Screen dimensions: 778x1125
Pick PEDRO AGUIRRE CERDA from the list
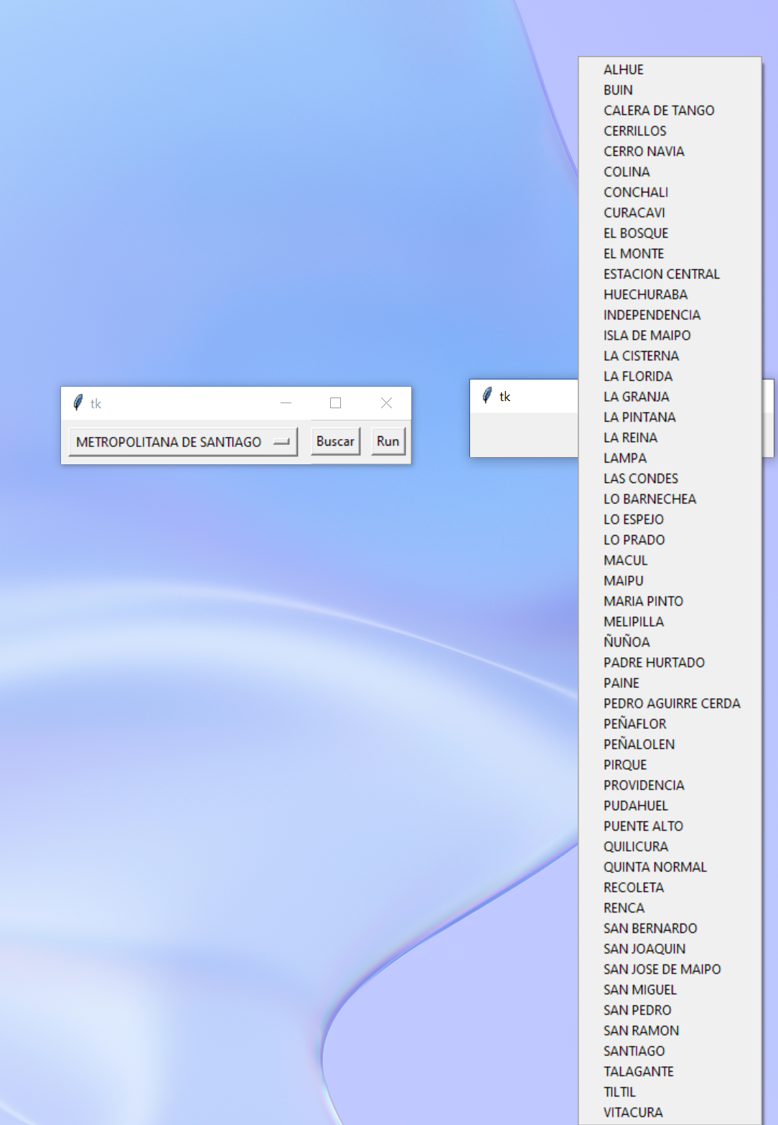point(670,703)
